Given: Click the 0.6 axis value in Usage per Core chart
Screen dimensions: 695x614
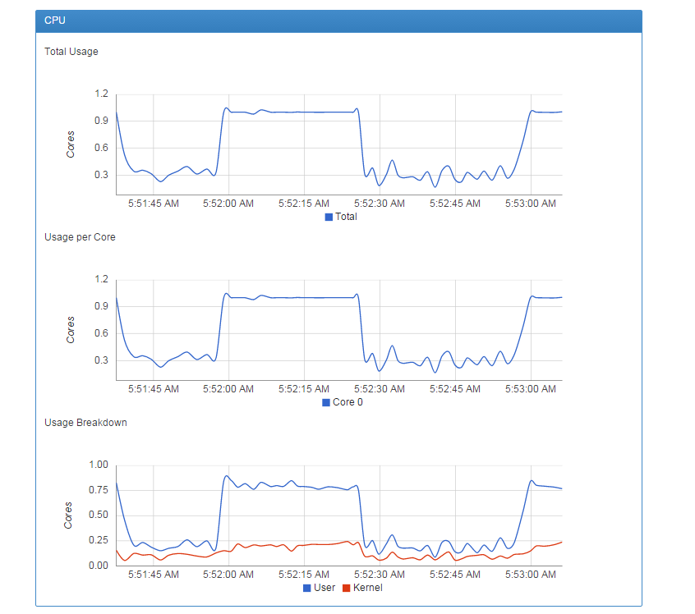Looking at the screenshot, I should pyautogui.click(x=102, y=333).
